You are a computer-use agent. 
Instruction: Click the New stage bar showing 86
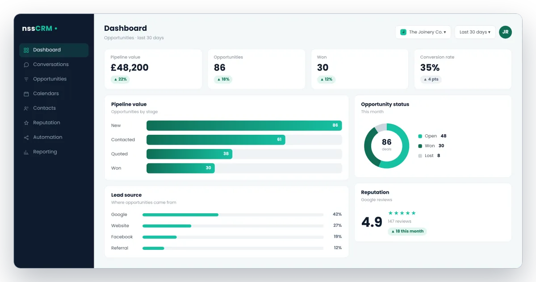click(244, 125)
